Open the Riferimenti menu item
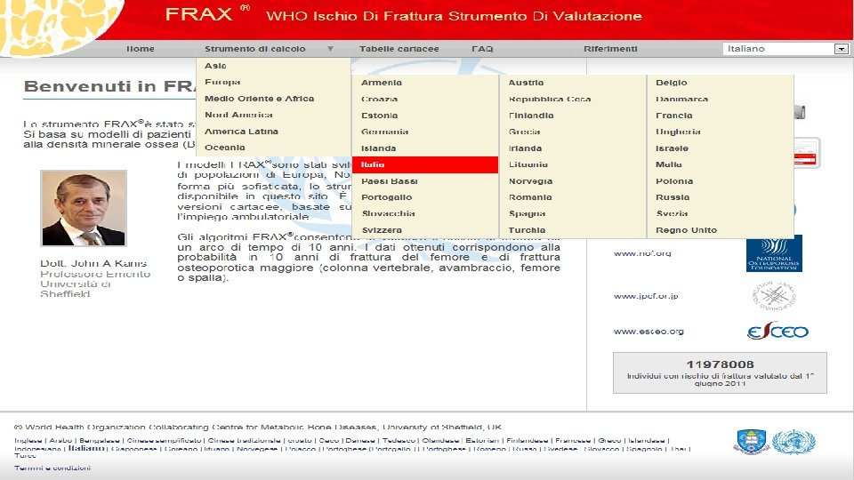The width and height of the screenshot is (854, 480). [x=610, y=49]
